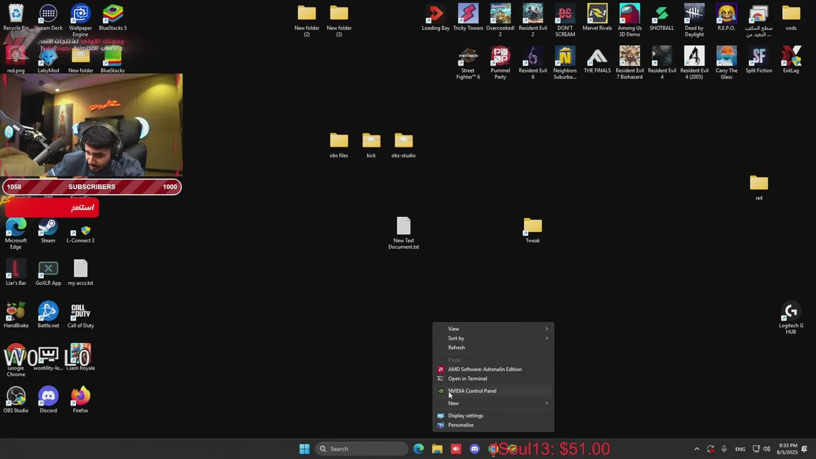Screen dimensions: 816x459
Task: Select the Liar's Bar game icon
Action: (x=16, y=272)
